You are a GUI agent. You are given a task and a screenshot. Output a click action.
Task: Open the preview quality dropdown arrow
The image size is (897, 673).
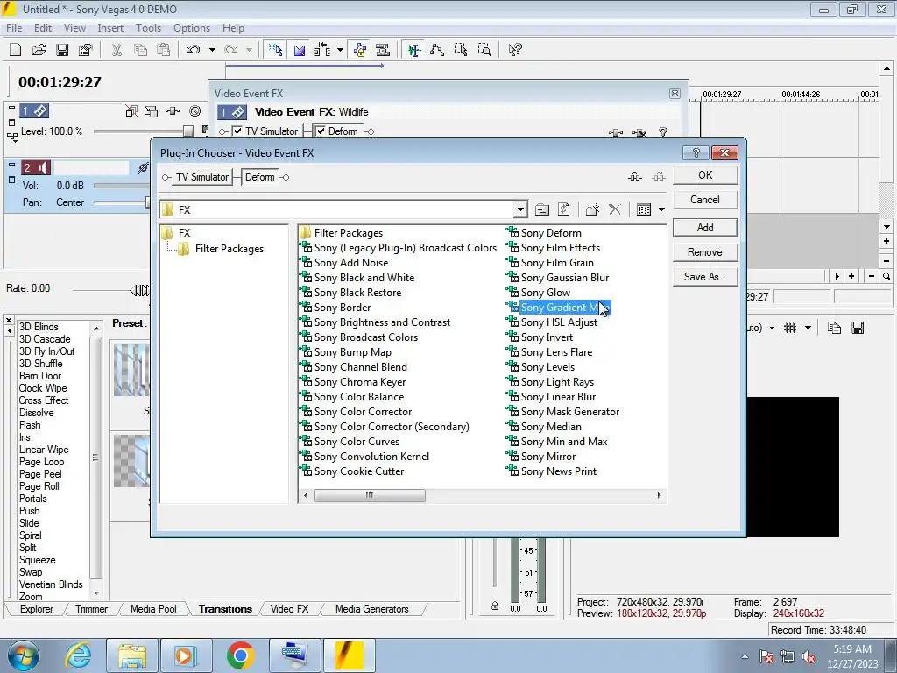772,328
